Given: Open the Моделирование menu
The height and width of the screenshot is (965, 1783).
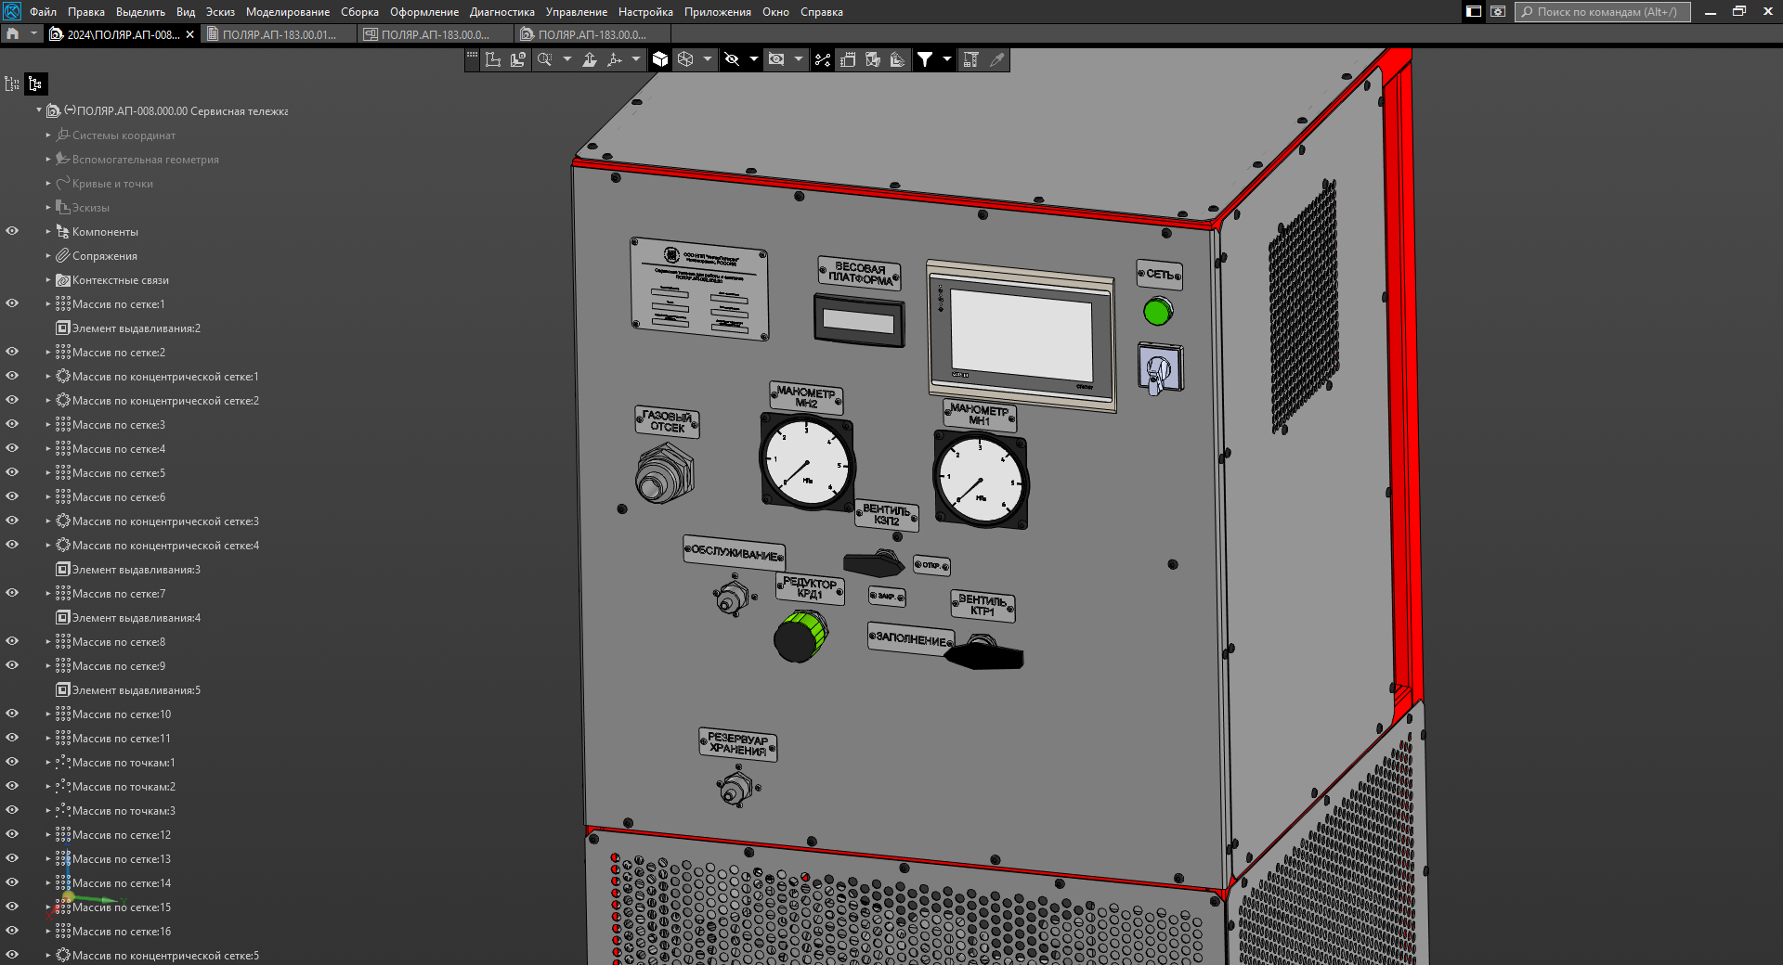Looking at the screenshot, I should click(287, 12).
